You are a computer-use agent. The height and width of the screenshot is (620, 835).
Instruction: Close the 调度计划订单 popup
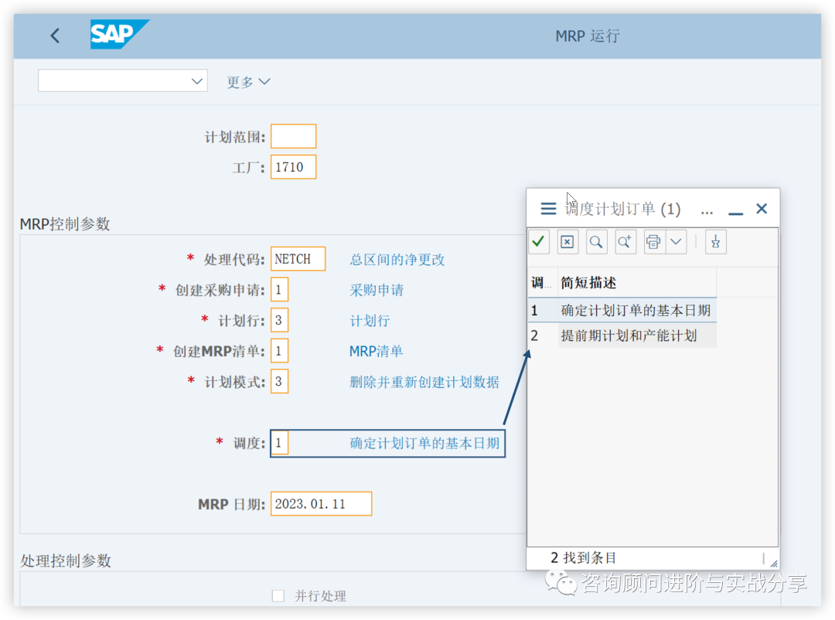click(x=762, y=208)
